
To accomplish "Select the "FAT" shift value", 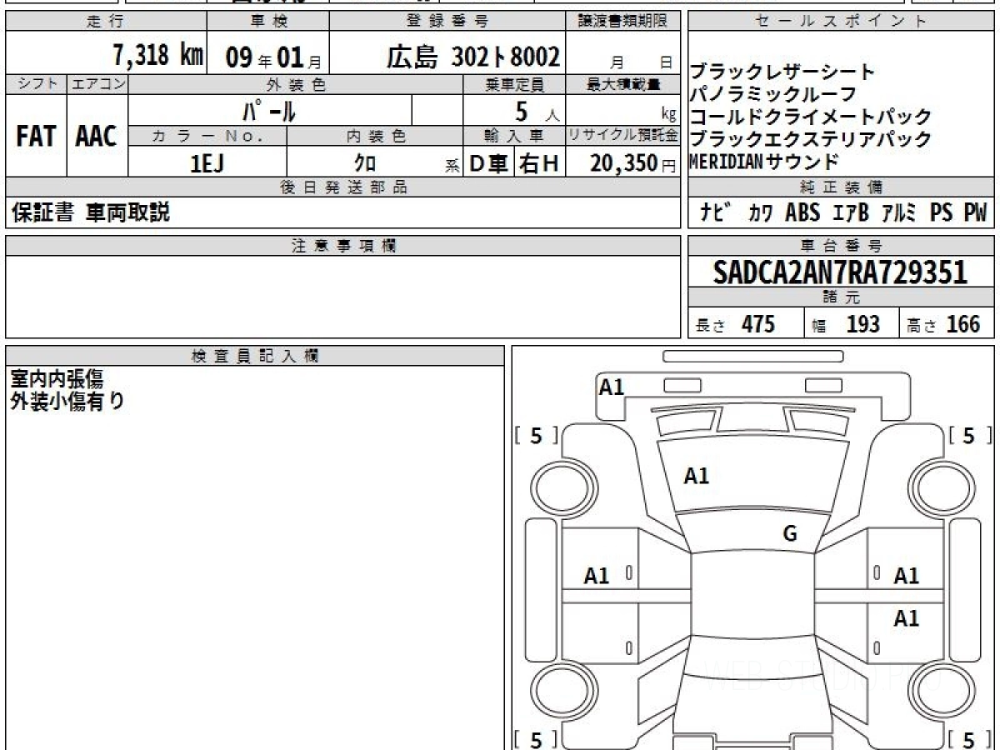I will coord(36,136).
